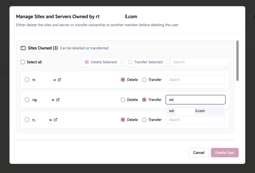Tick the third site's checkbox
The height and width of the screenshot is (173, 255).
pyautogui.click(x=27, y=120)
